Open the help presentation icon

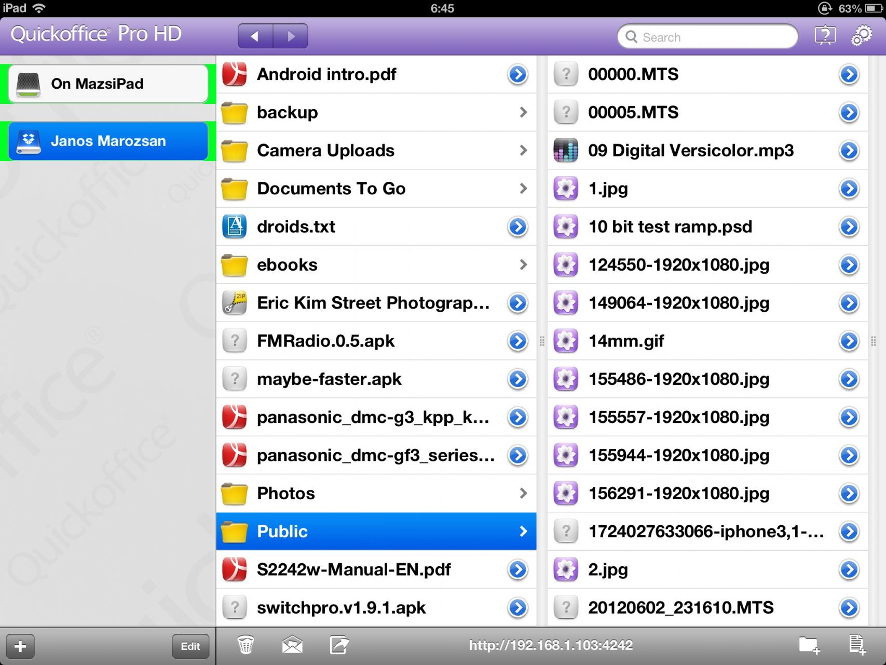pos(825,36)
